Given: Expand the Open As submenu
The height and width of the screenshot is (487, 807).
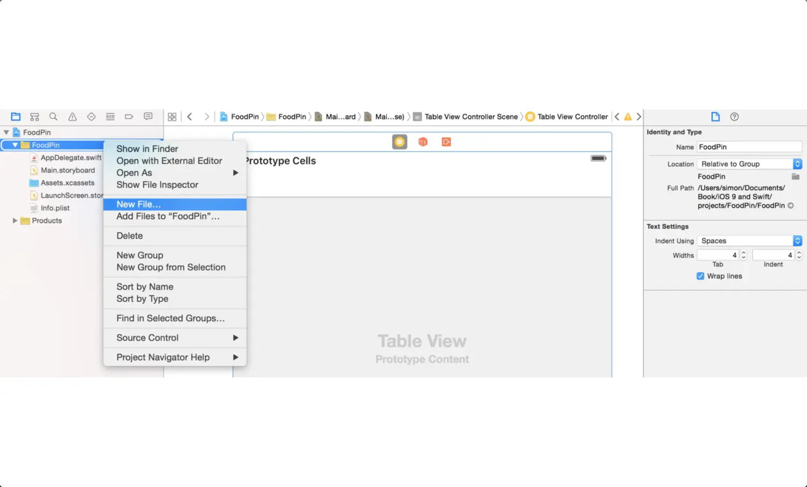Looking at the screenshot, I should pyautogui.click(x=175, y=173).
